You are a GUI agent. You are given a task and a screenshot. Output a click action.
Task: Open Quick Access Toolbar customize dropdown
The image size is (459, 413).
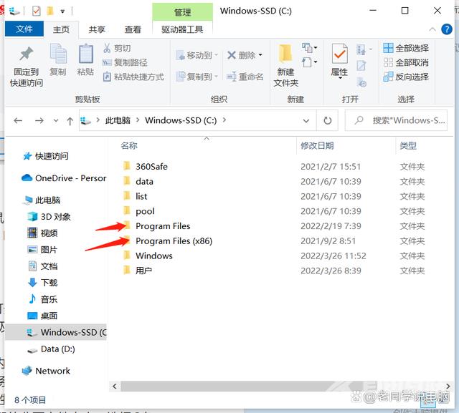(x=62, y=11)
